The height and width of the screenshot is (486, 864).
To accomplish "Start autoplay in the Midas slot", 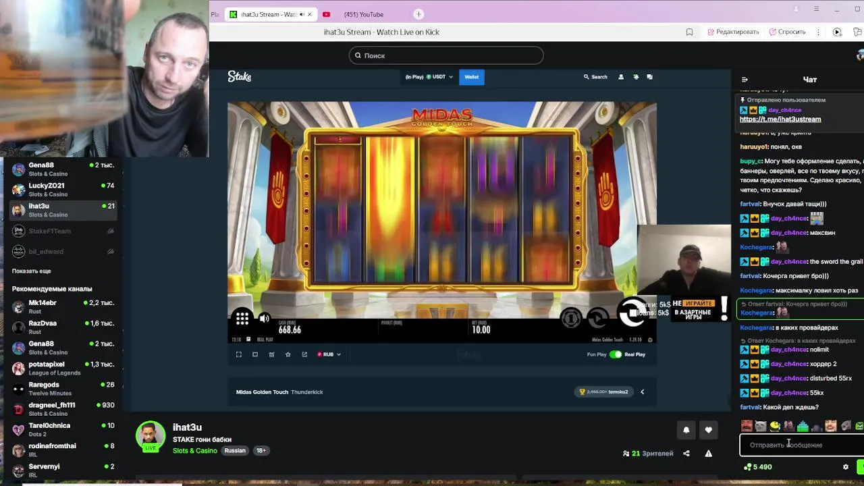I will pyautogui.click(x=597, y=317).
